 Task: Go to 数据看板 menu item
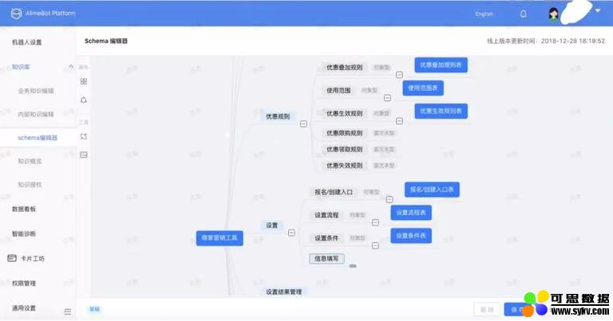point(24,209)
